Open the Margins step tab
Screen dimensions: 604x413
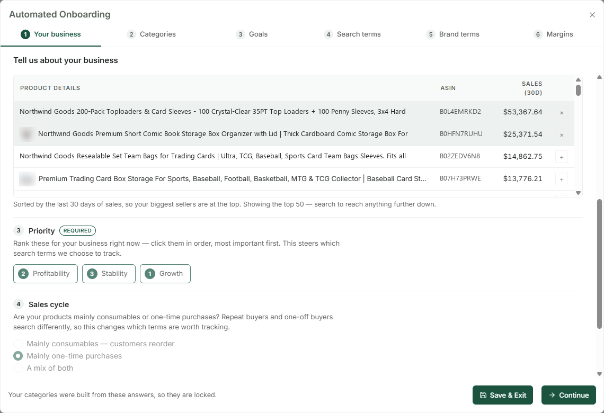pyautogui.click(x=554, y=34)
